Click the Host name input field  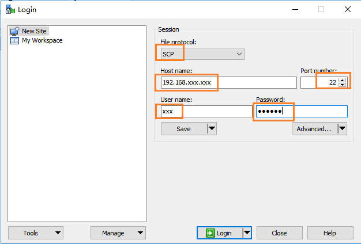[x=228, y=82]
